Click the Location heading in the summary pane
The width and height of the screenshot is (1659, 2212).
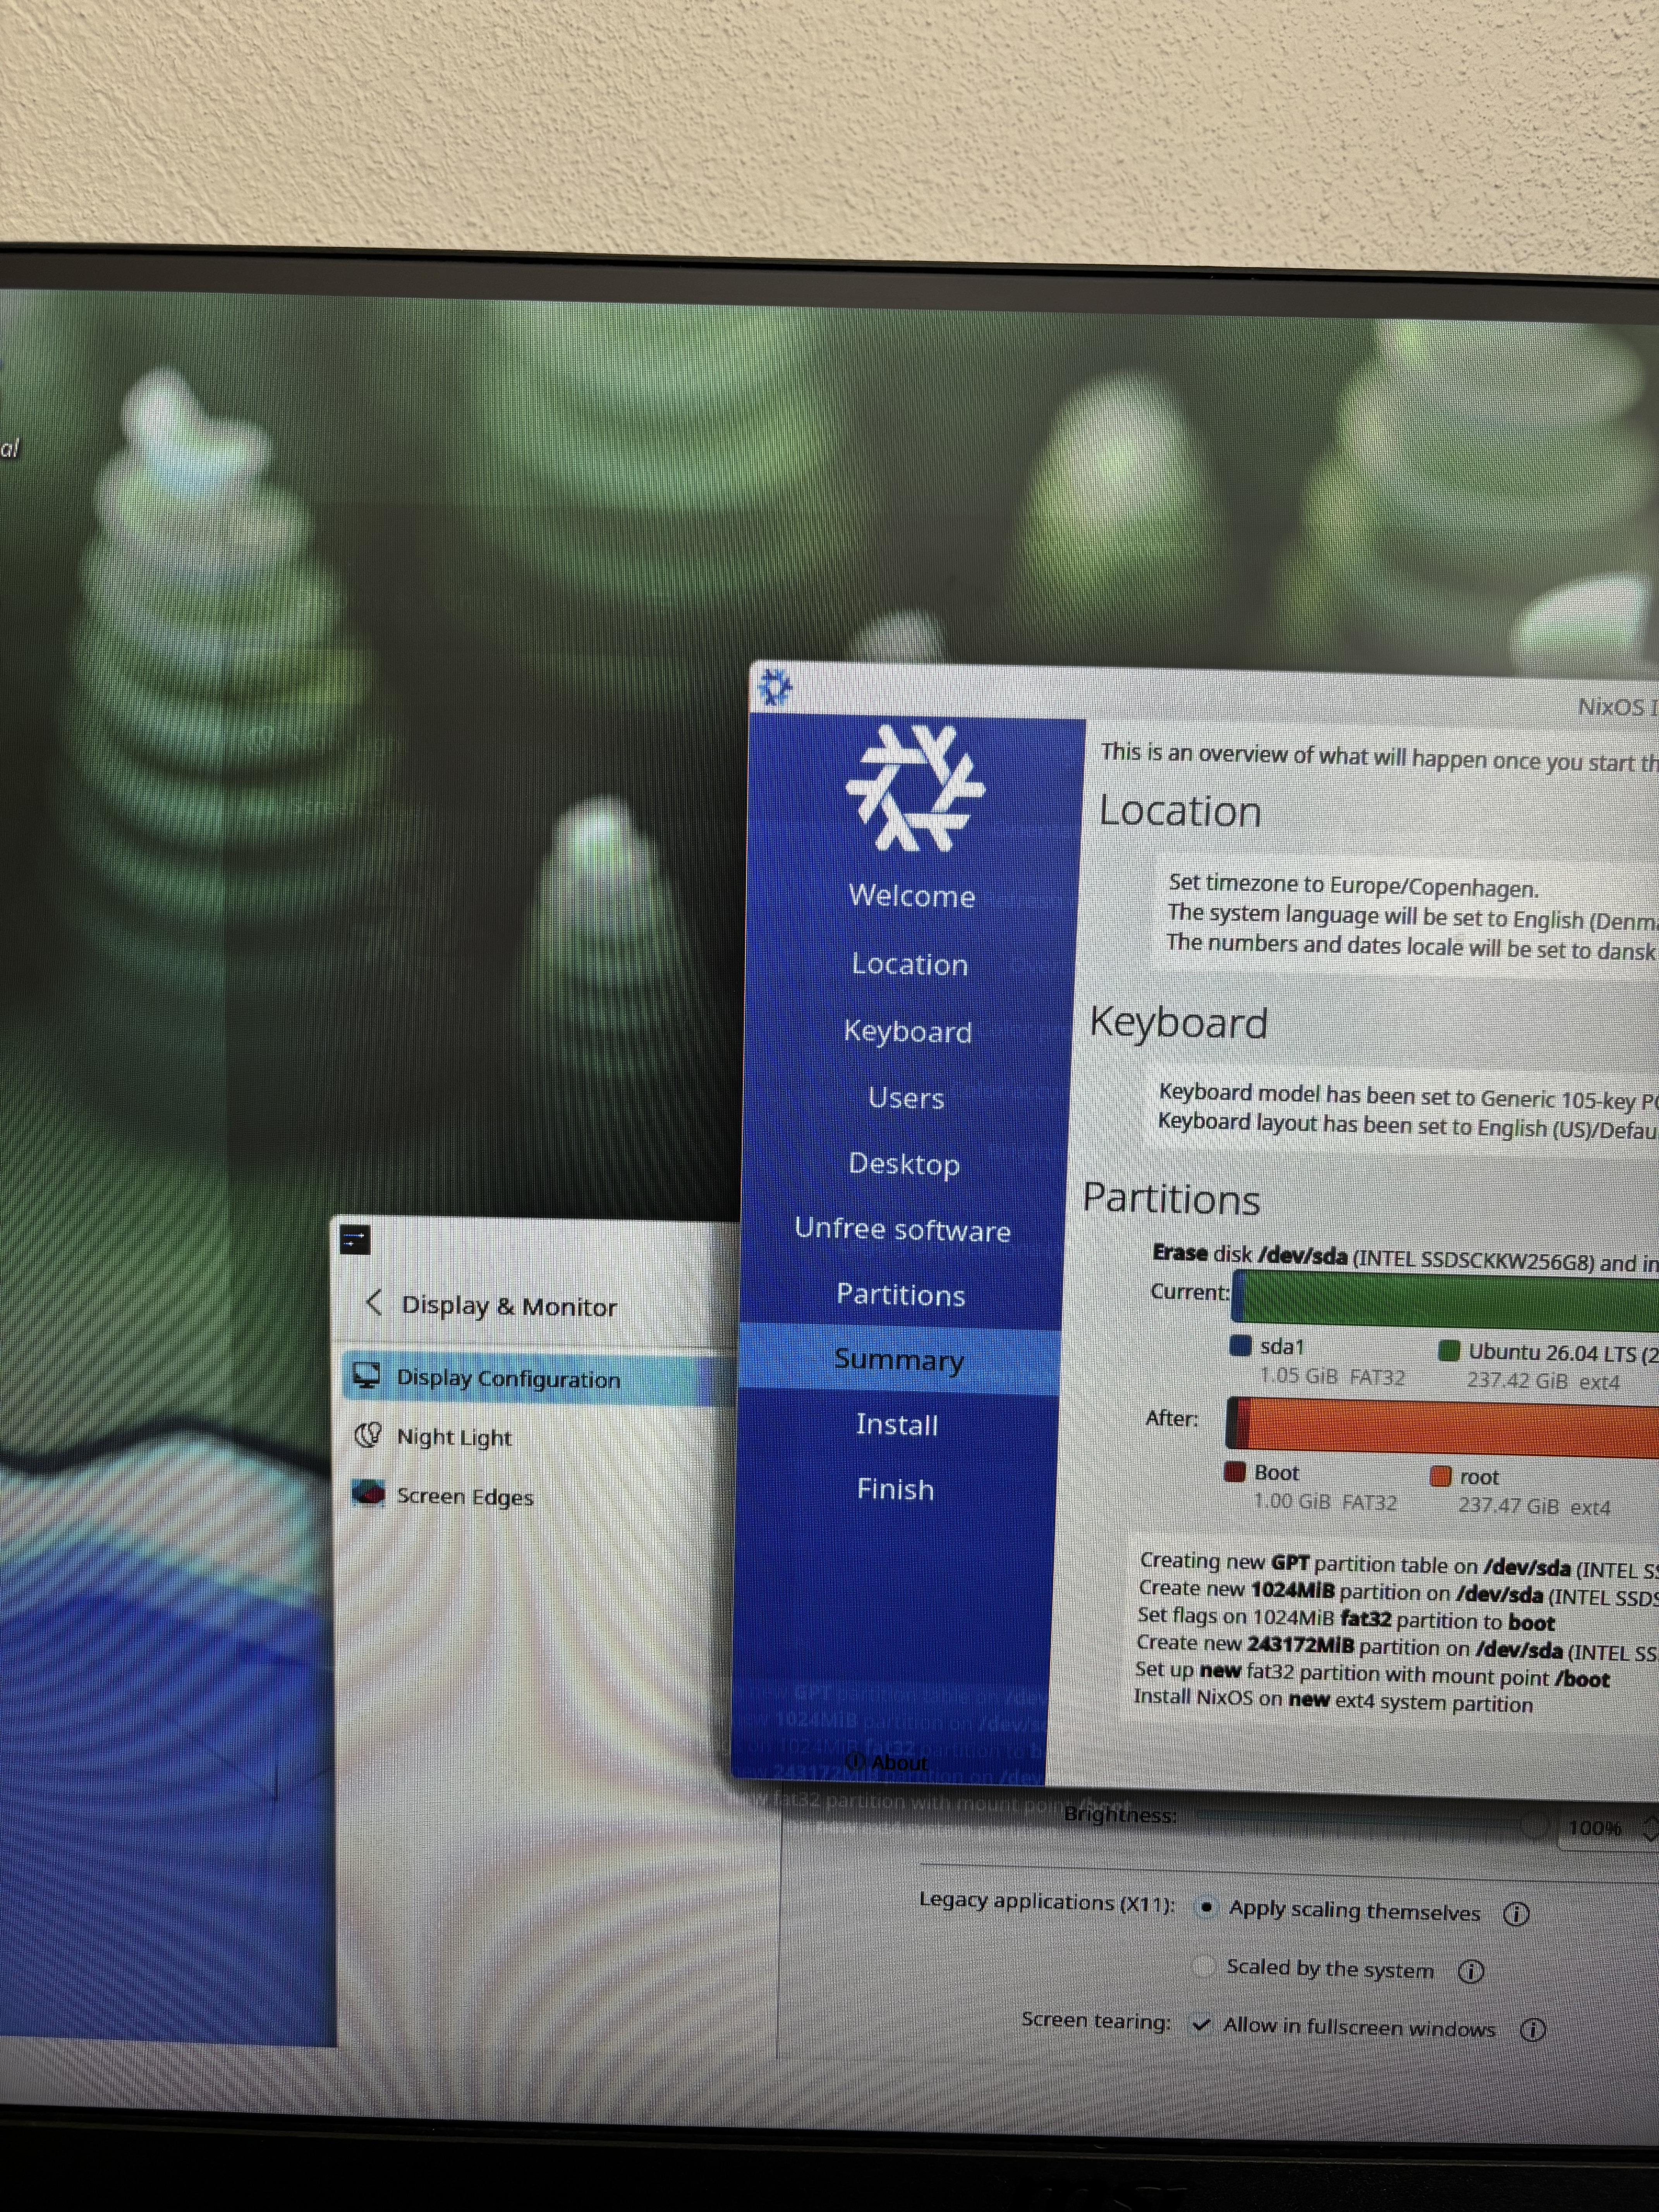(1180, 811)
